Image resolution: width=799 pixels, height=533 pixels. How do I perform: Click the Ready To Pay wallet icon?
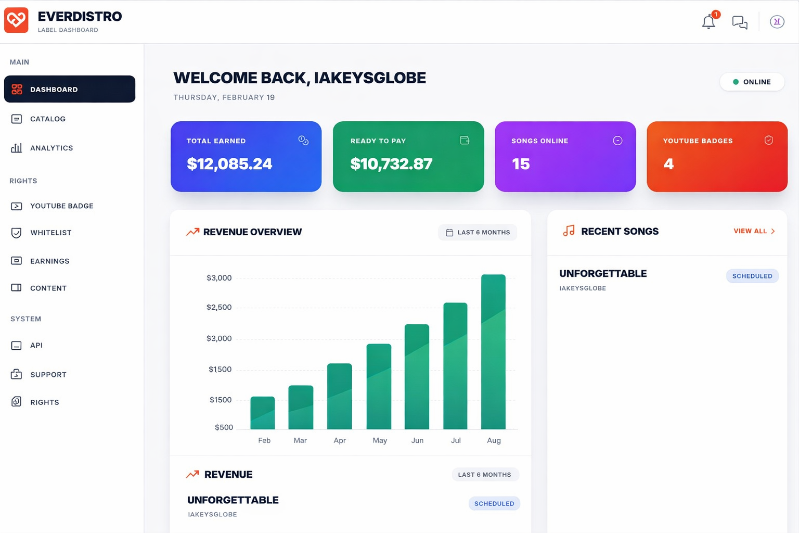tap(465, 140)
